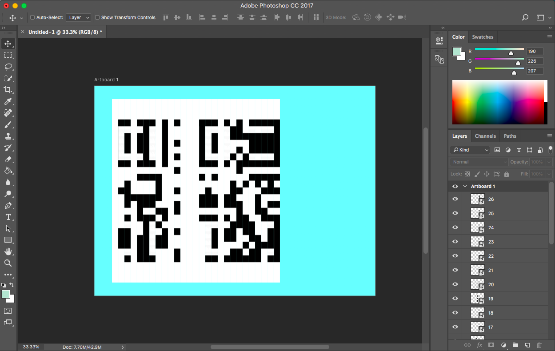Hide layer 26
Image resolution: width=555 pixels, height=351 pixels.
[455, 199]
